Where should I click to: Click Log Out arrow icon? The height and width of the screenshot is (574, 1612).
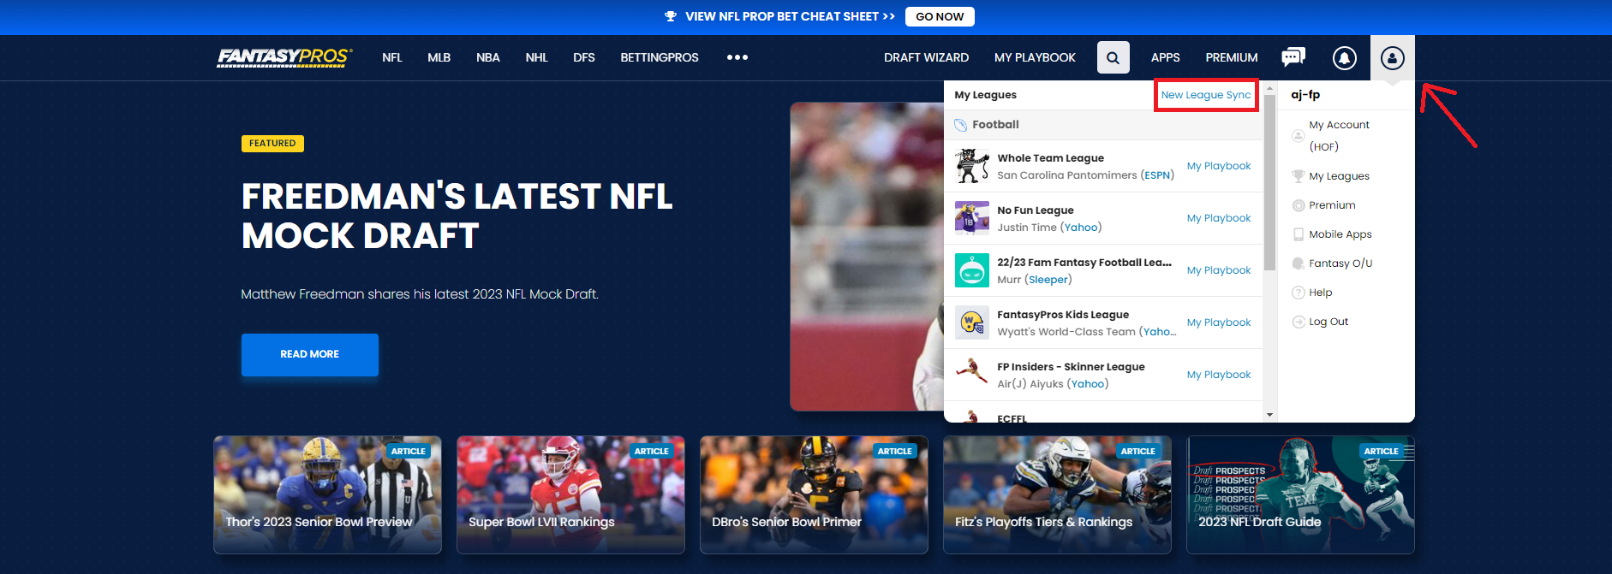coord(1298,322)
